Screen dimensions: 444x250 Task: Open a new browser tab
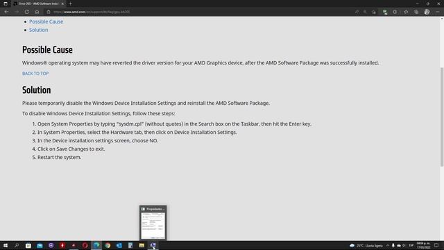[x=70, y=3]
